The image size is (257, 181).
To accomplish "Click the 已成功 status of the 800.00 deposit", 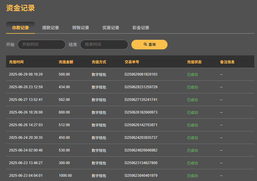I will (x=192, y=112).
